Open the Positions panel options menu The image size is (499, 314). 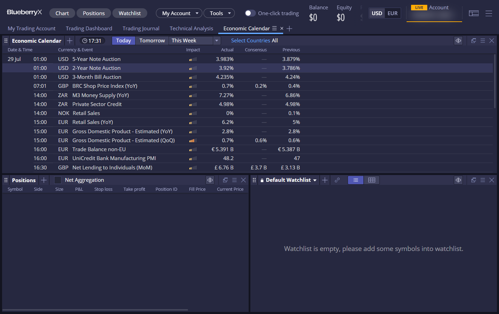tap(234, 180)
